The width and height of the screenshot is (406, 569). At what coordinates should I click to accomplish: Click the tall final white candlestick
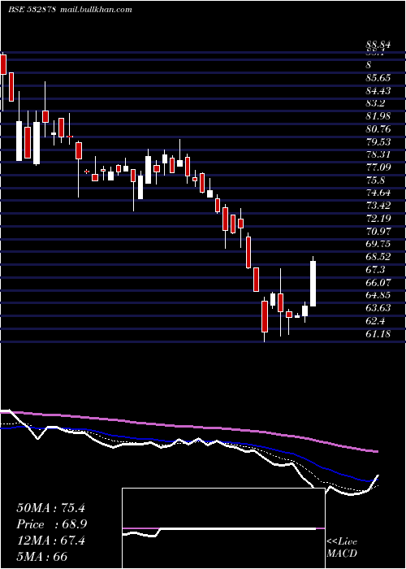pos(313,284)
